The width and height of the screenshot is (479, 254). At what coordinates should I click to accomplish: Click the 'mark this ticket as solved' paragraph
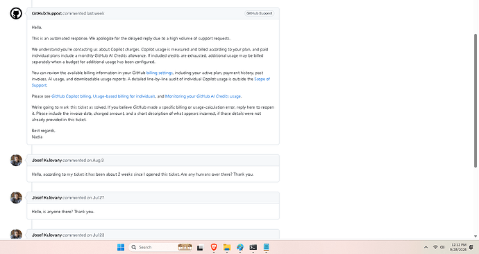[153, 114]
